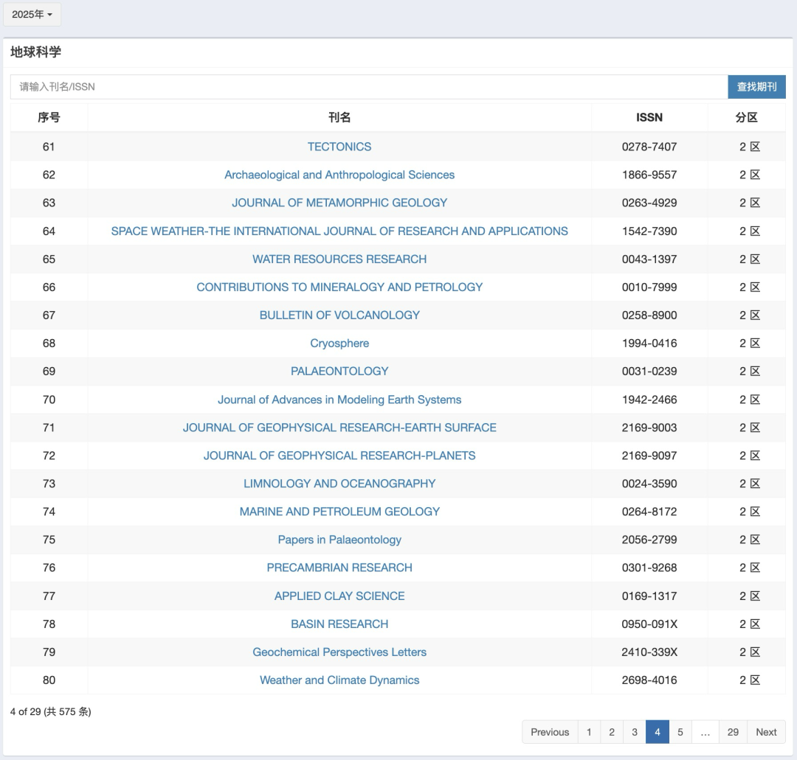This screenshot has width=797, height=760.
Task: Open BULLETIN OF VOLCANOLOGY link
Action: click(x=339, y=315)
